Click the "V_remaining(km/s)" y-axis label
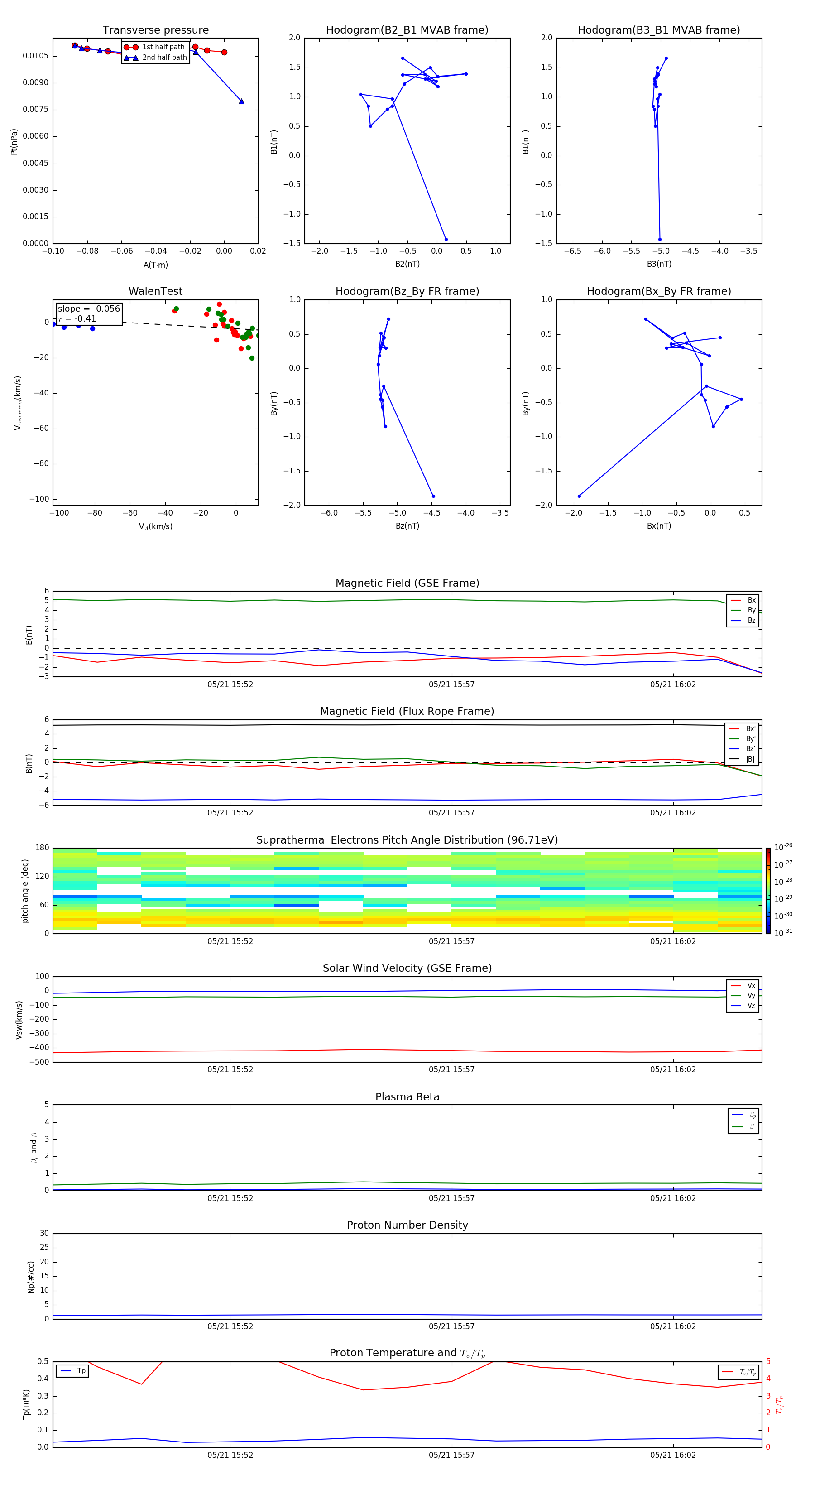The image size is (815, 1495). coord(18,403)
